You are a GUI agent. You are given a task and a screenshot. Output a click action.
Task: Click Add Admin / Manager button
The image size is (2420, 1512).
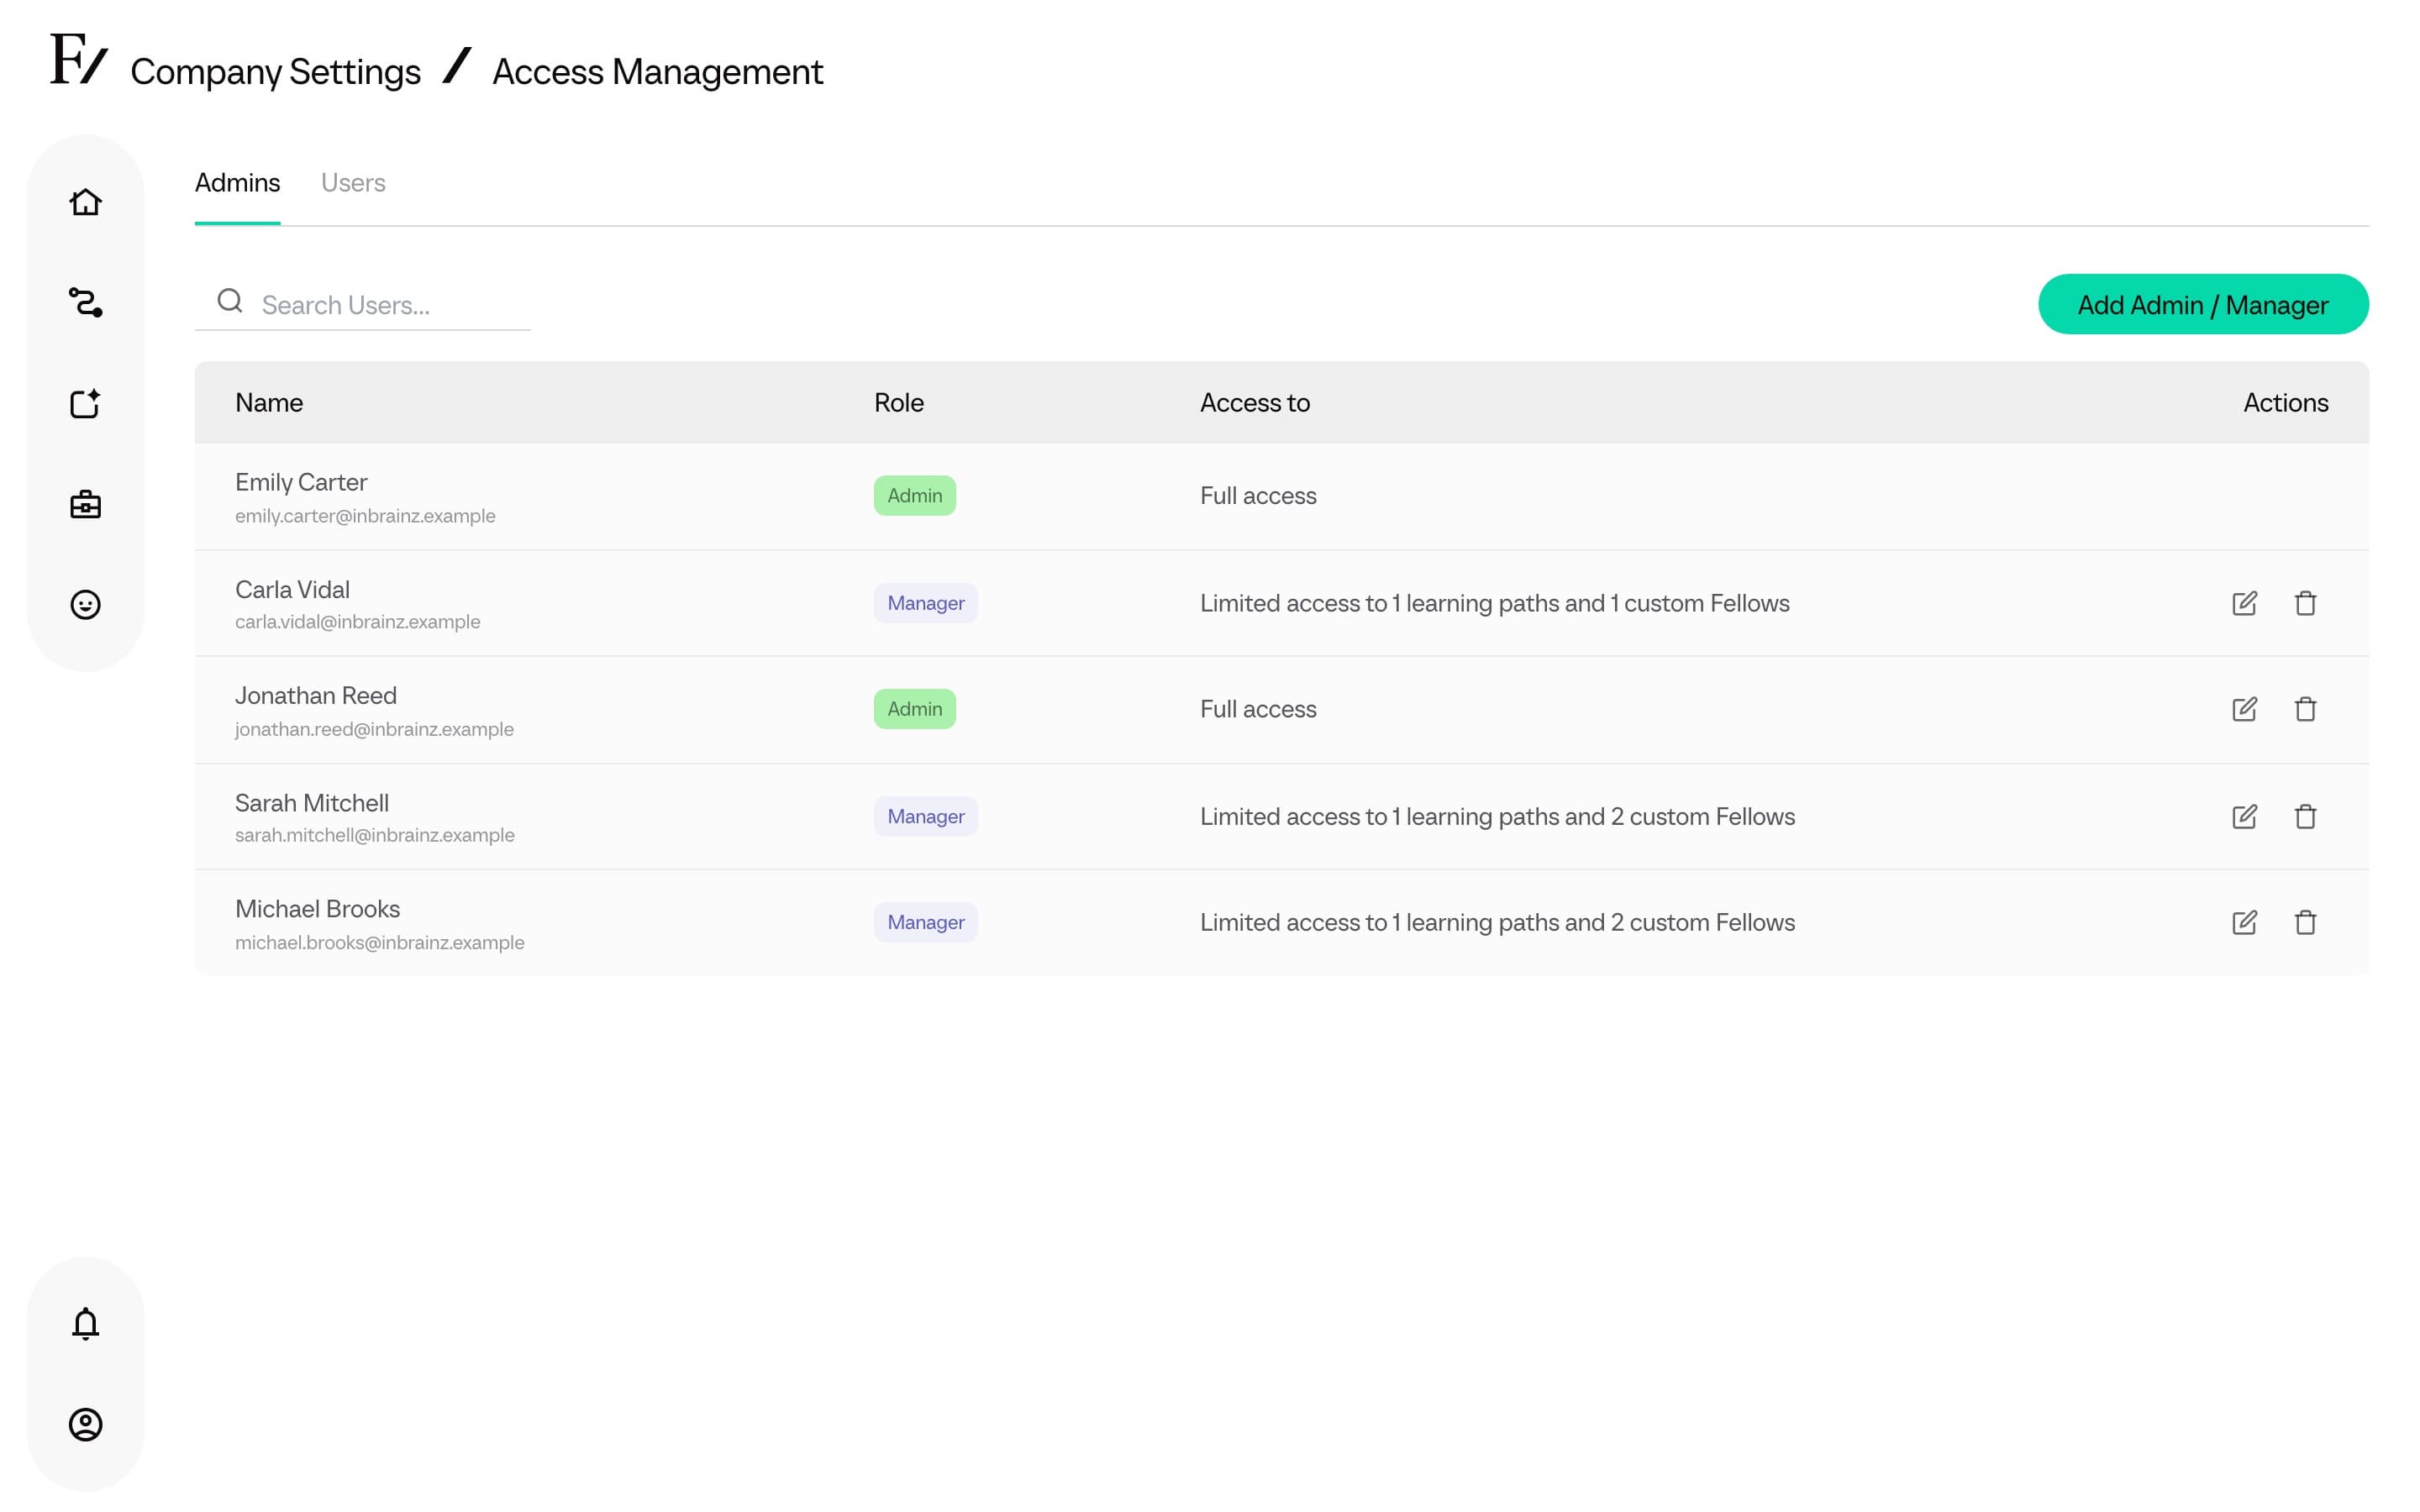point(2203,305)
